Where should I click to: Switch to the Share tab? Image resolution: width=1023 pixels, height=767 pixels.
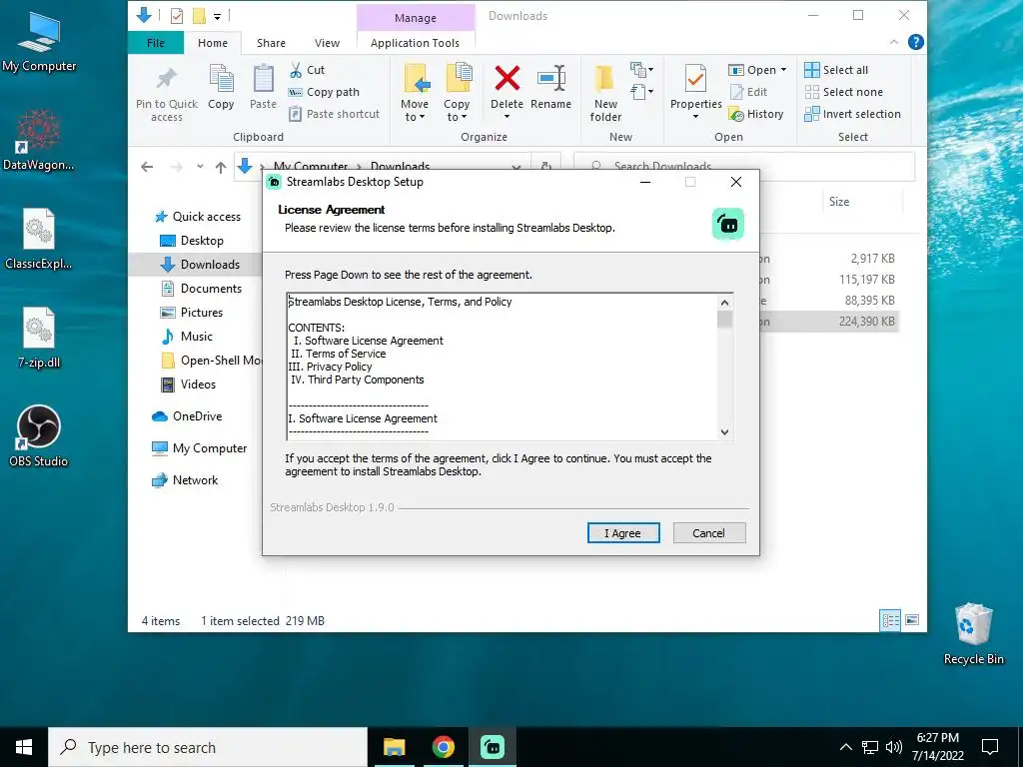pyautogui.click(x=271, y=43)
